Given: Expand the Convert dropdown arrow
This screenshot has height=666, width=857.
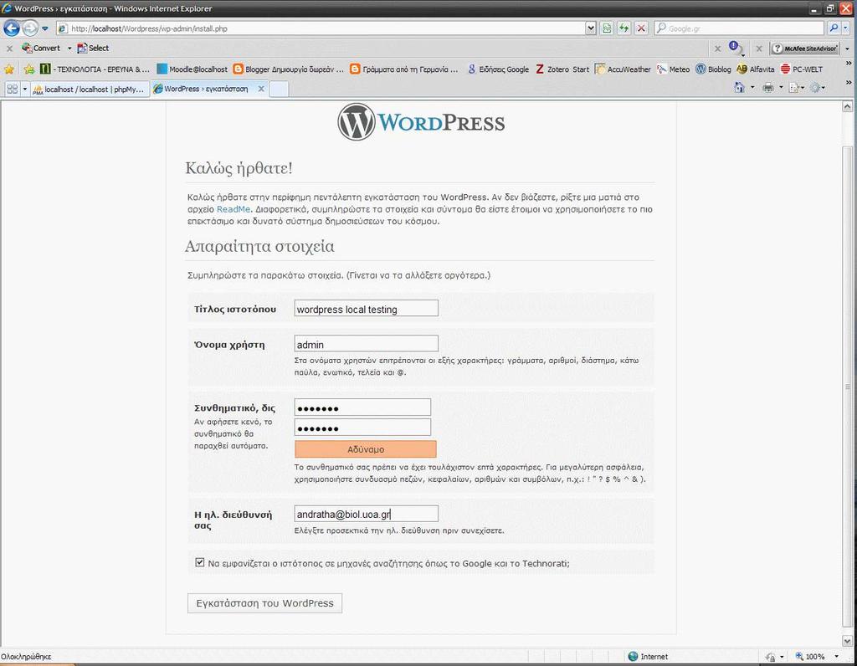Looking at the screenshot, I should coord(69,48).
